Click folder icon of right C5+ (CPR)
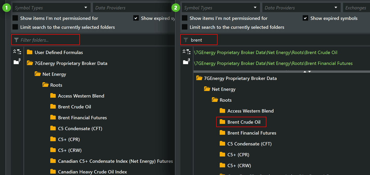Viewport: 370px width, 175px height. point(222,155)
